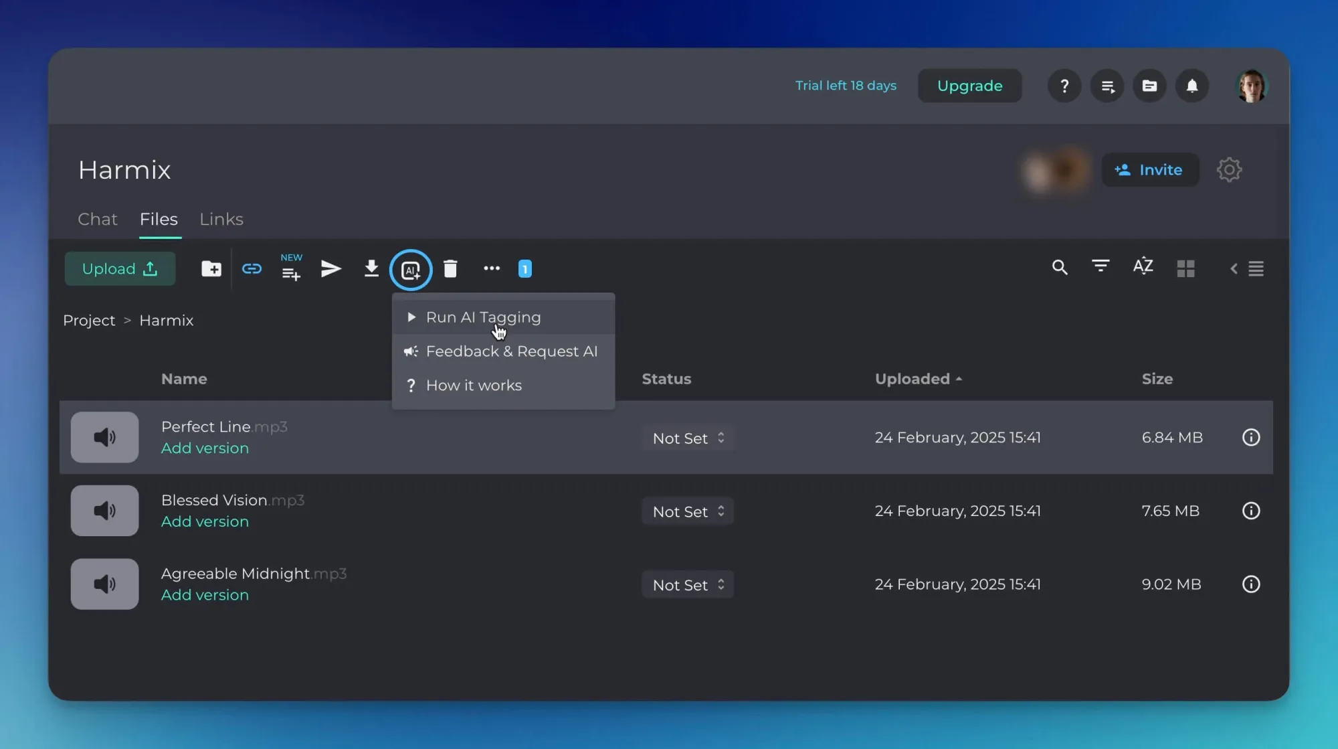Viewport: 1338px width, 749px height.
Task: Open the Blessed Vision status dropdown
Action: [688, 511]
